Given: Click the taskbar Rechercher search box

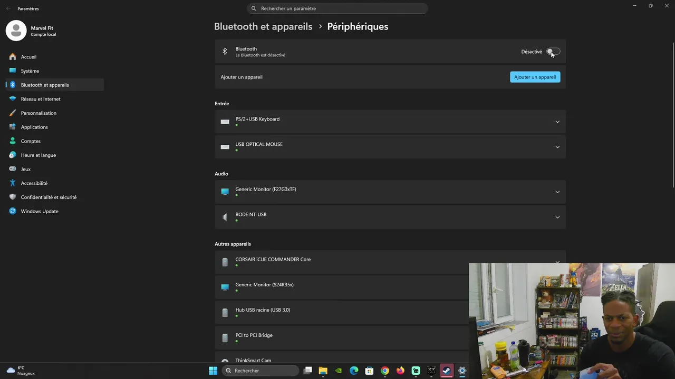Looking at the screenshot, I should pos(259,371).
